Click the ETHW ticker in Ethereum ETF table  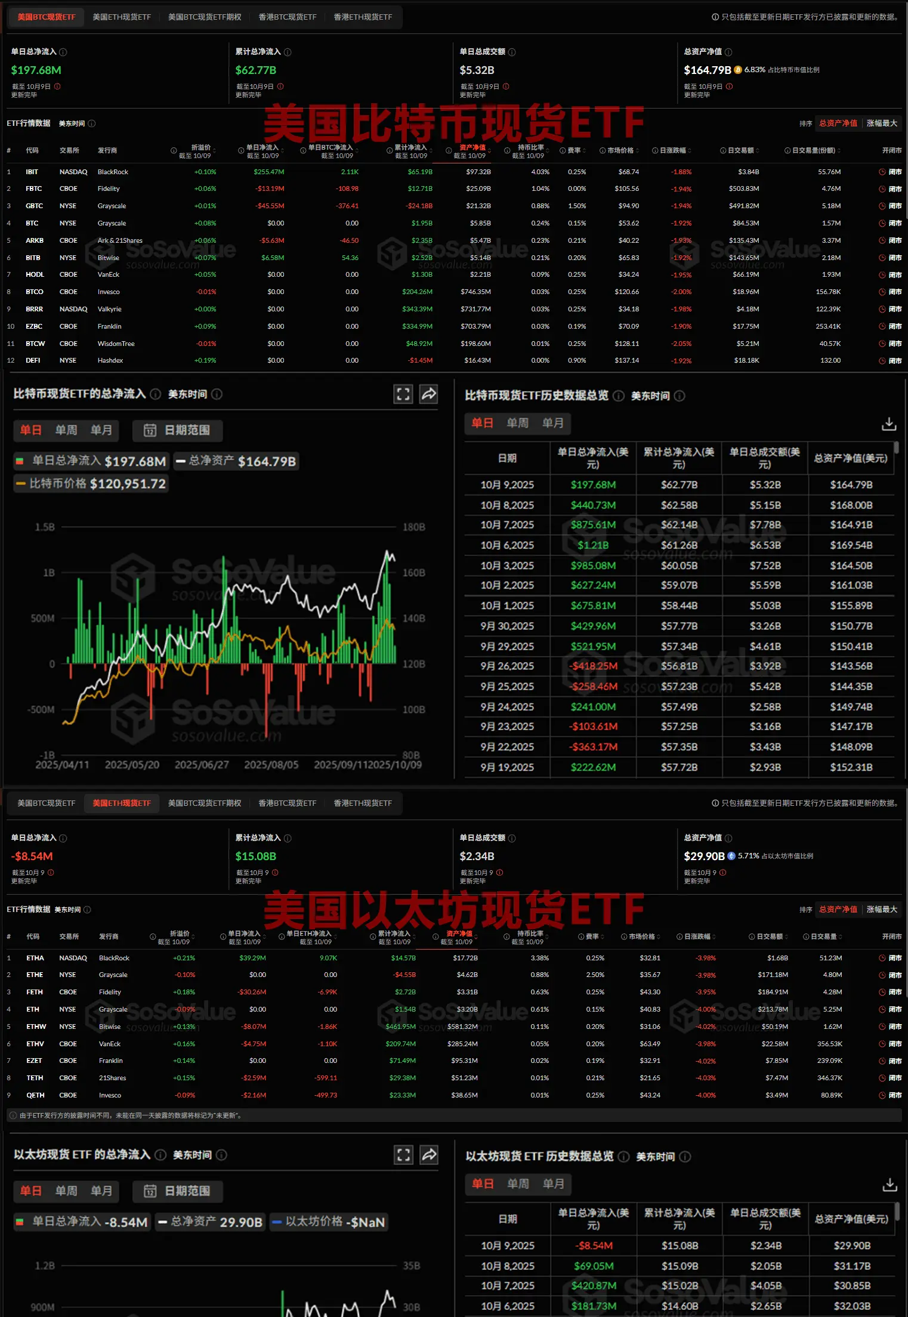click(x=36, y=1027)
